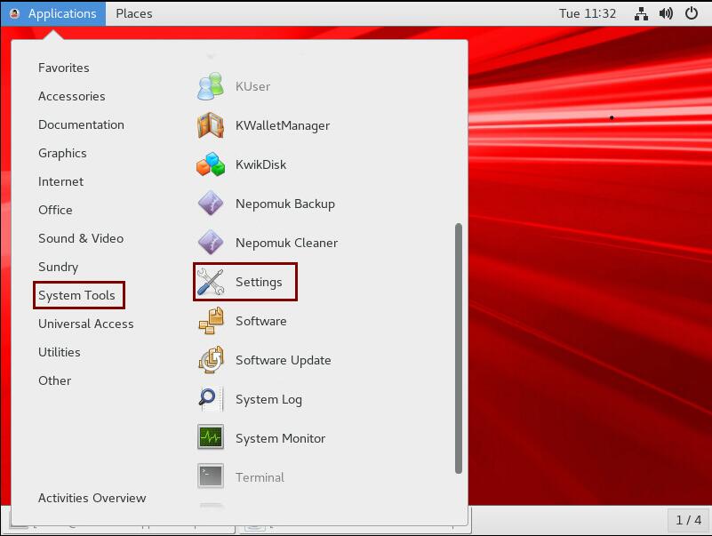Open the Settings wrench icon
Screen dimensions: 712x536
point(211,282)
